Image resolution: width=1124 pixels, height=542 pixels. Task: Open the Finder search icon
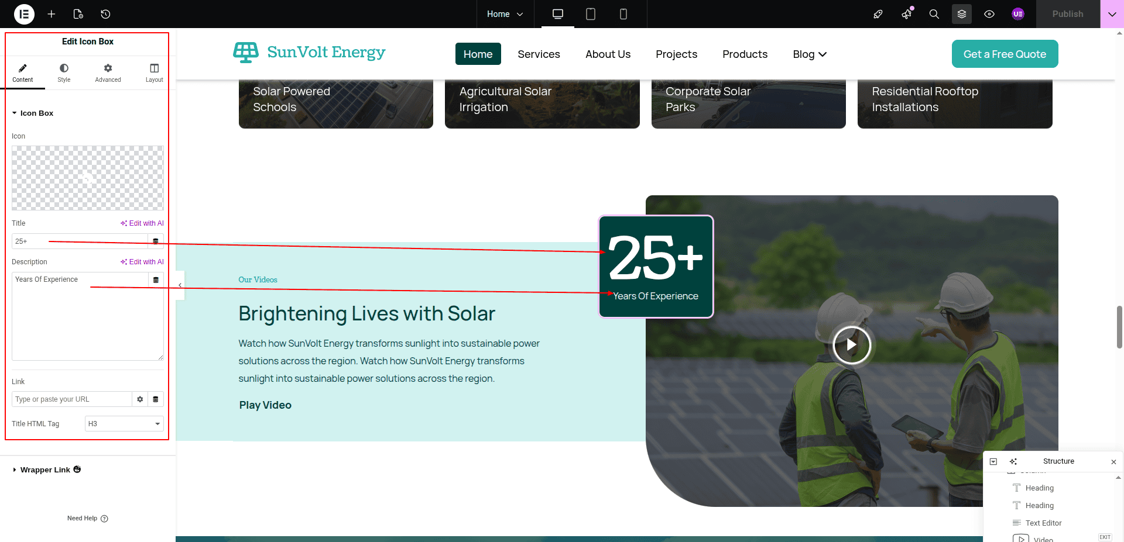934,14
